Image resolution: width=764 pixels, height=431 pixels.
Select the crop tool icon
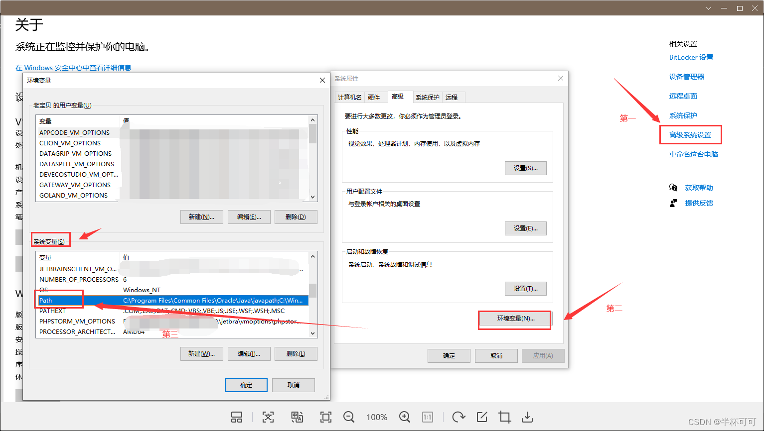(x=504, y=417)
